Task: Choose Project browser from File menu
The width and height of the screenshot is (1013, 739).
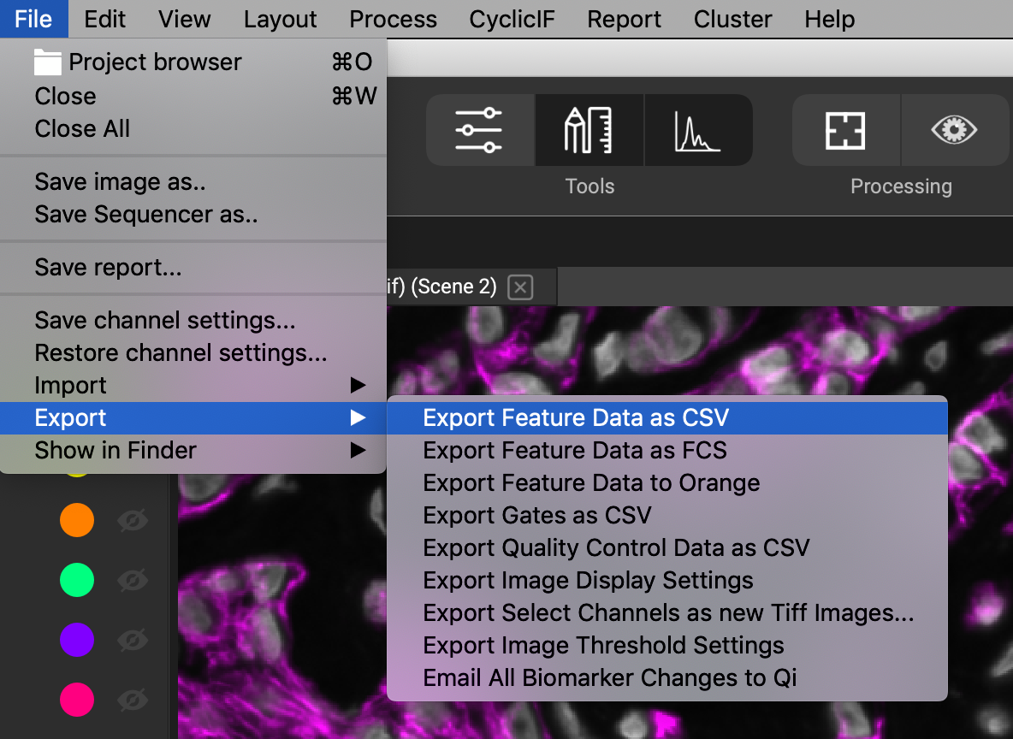Action: 193,62
